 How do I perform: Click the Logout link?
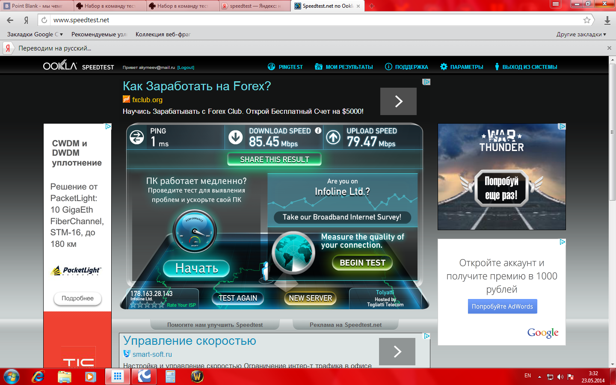[x=186, y=68]
